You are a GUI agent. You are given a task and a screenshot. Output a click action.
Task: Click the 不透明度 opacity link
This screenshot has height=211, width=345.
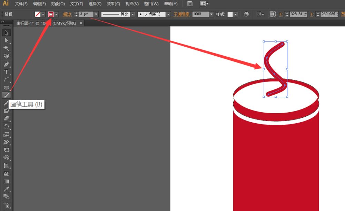(181, 15)
